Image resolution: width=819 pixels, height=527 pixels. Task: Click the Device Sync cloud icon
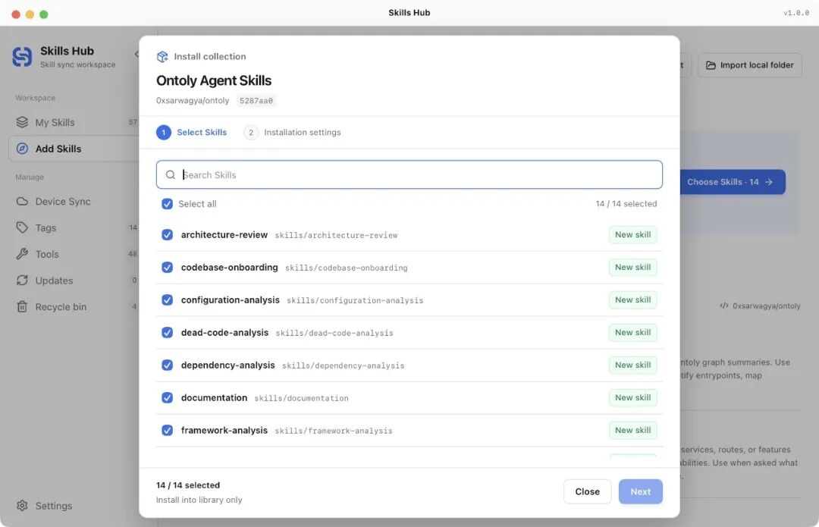coord(22,201)
